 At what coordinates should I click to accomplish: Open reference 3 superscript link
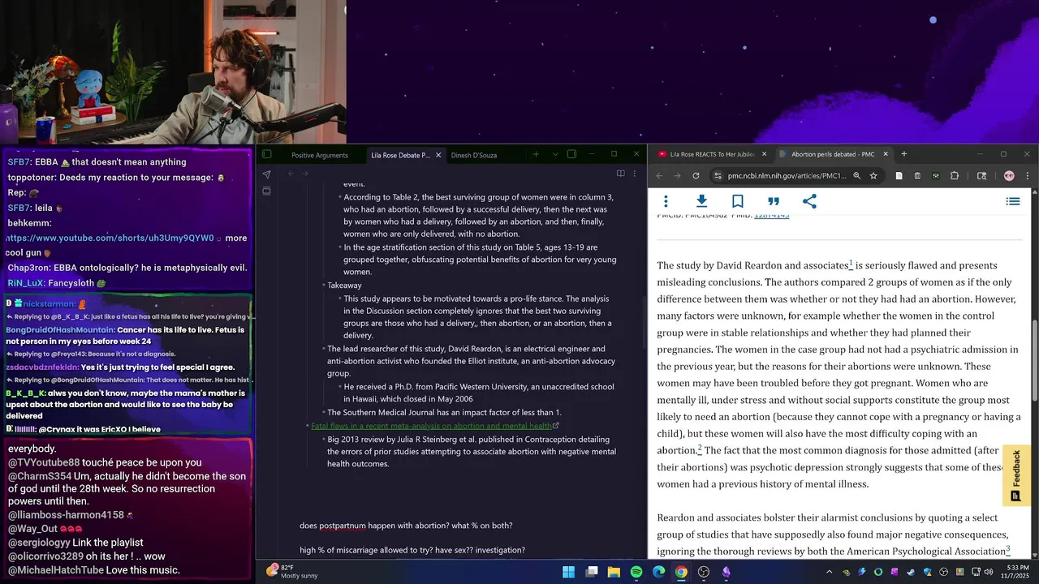point(1007,549)
